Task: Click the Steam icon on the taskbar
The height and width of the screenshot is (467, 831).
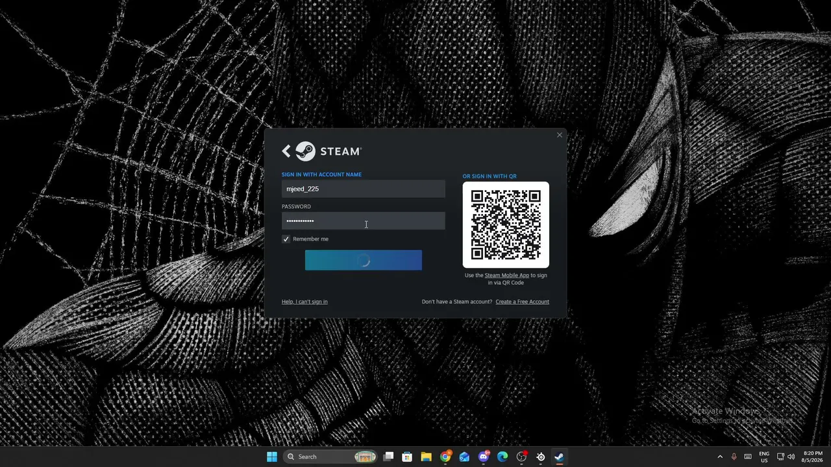Action: pyautogui.click(x=559, y=457)
